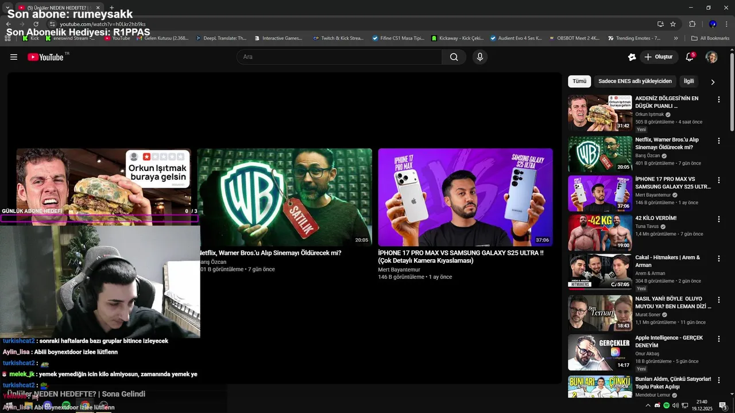Start voice search with the microphone icon
This screenshot has width=735, height=413.
pos(480,57)
